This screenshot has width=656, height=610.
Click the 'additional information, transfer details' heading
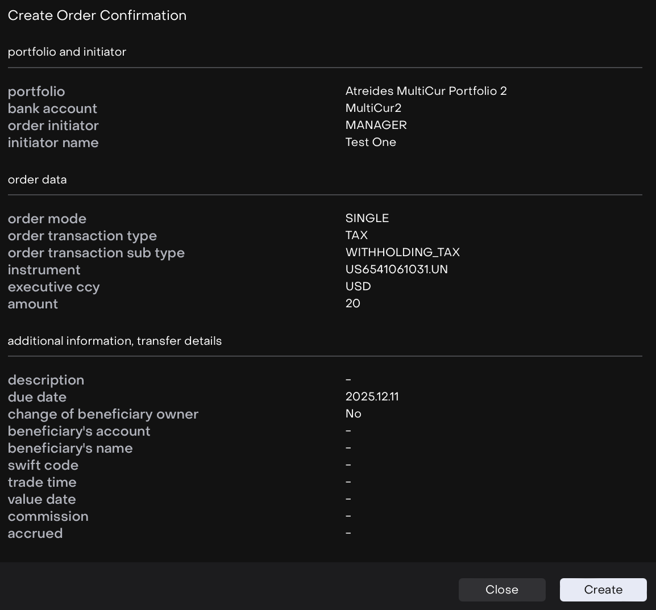pos(115,341)
